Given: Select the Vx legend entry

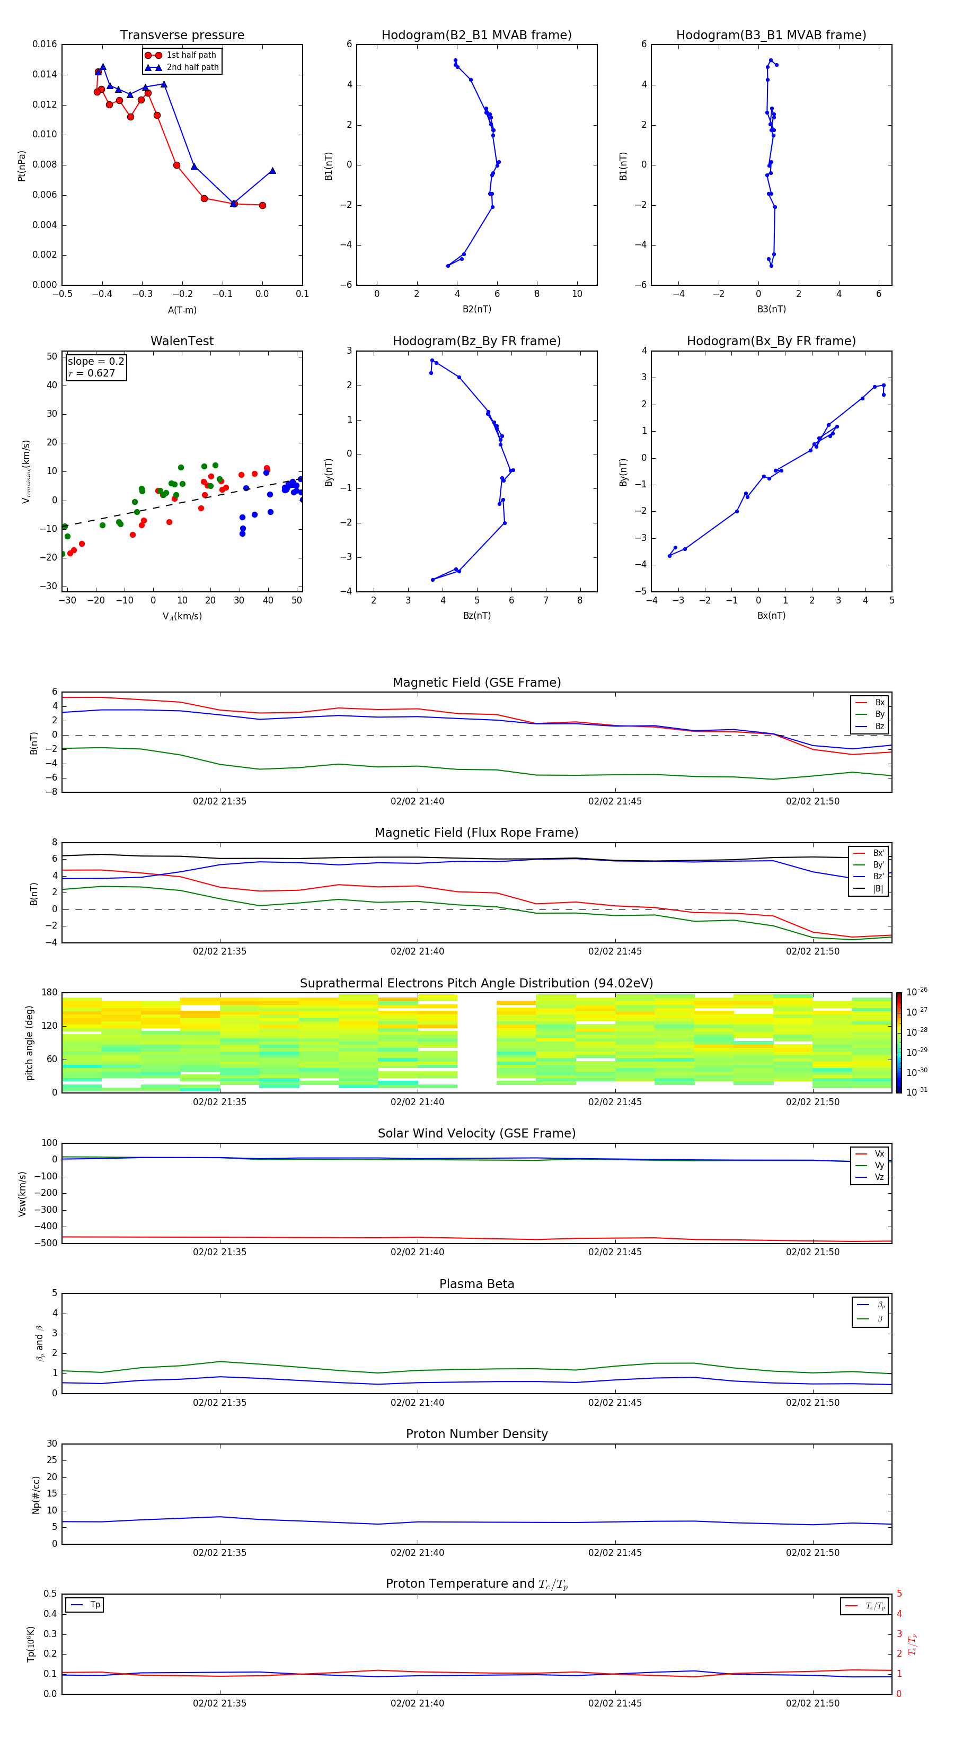Looking at the screenshot, I should [x=870, y=1153].
